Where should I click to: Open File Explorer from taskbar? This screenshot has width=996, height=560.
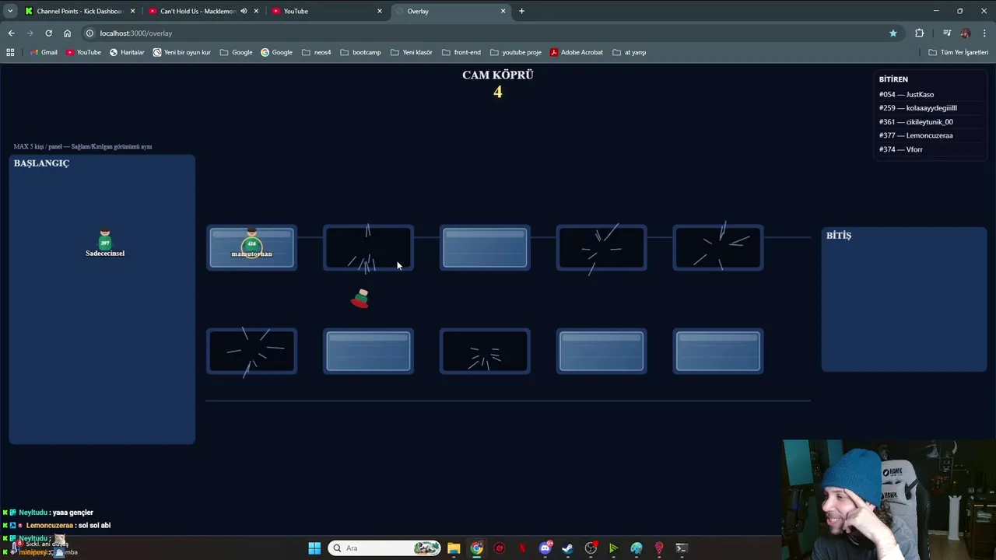(454, 548)
